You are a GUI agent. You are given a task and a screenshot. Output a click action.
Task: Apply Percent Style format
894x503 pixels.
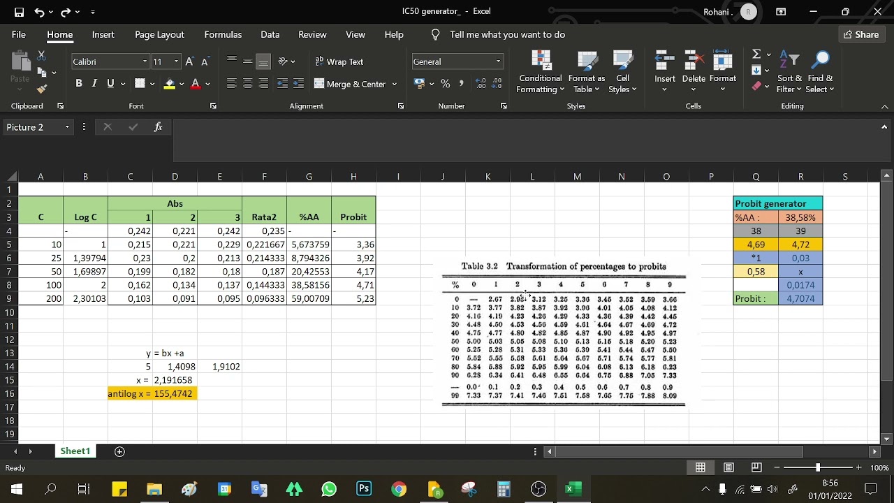pos(445,83)
